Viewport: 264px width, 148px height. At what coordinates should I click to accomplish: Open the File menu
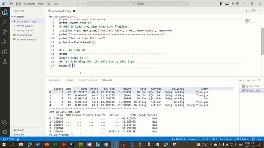click(x=11, y=4)
